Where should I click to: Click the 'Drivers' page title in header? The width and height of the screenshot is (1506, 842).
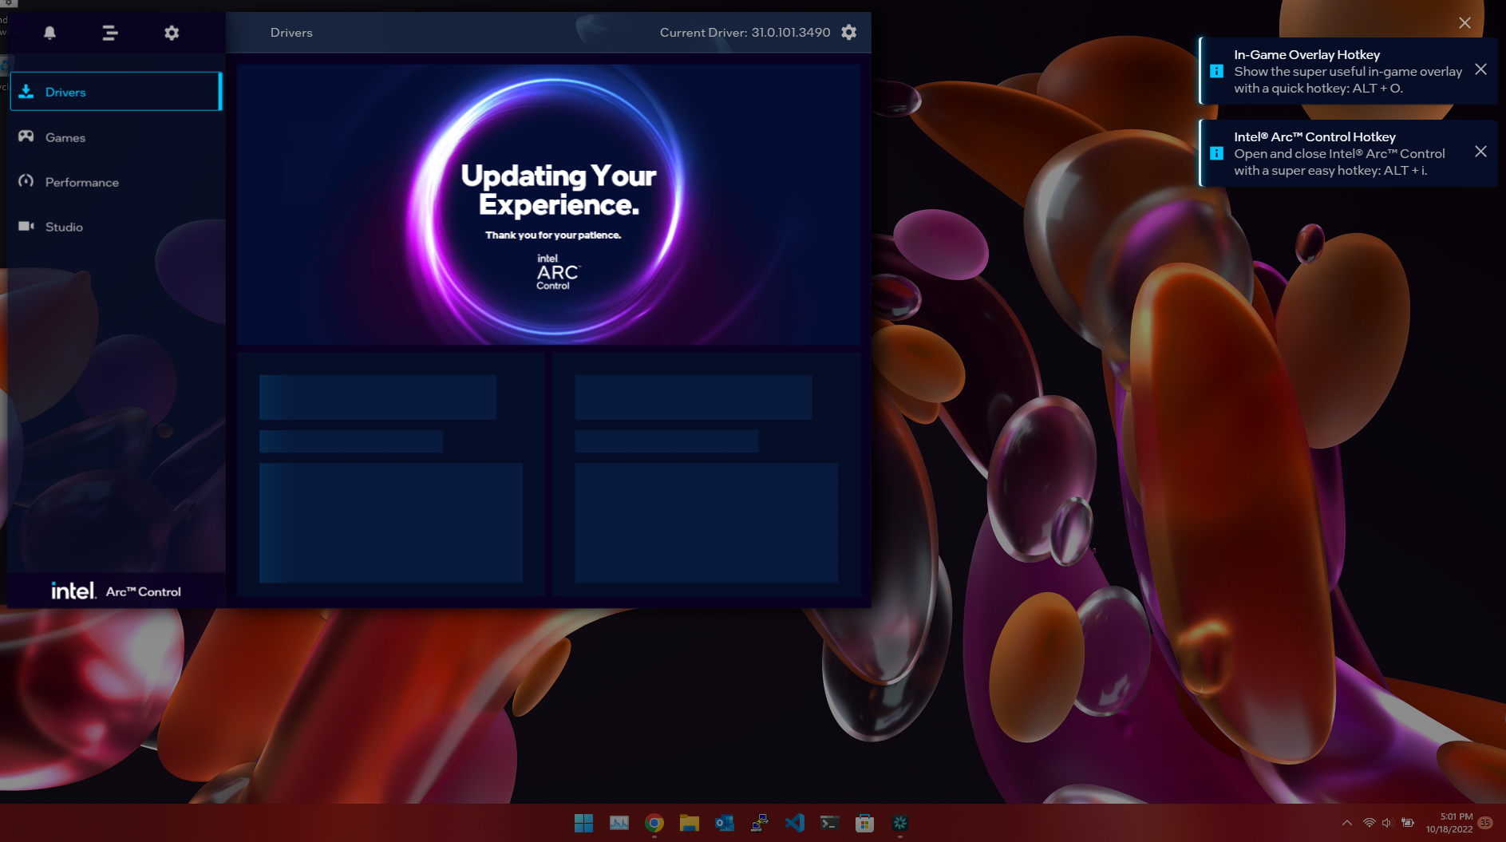click(x=291, y=33)
